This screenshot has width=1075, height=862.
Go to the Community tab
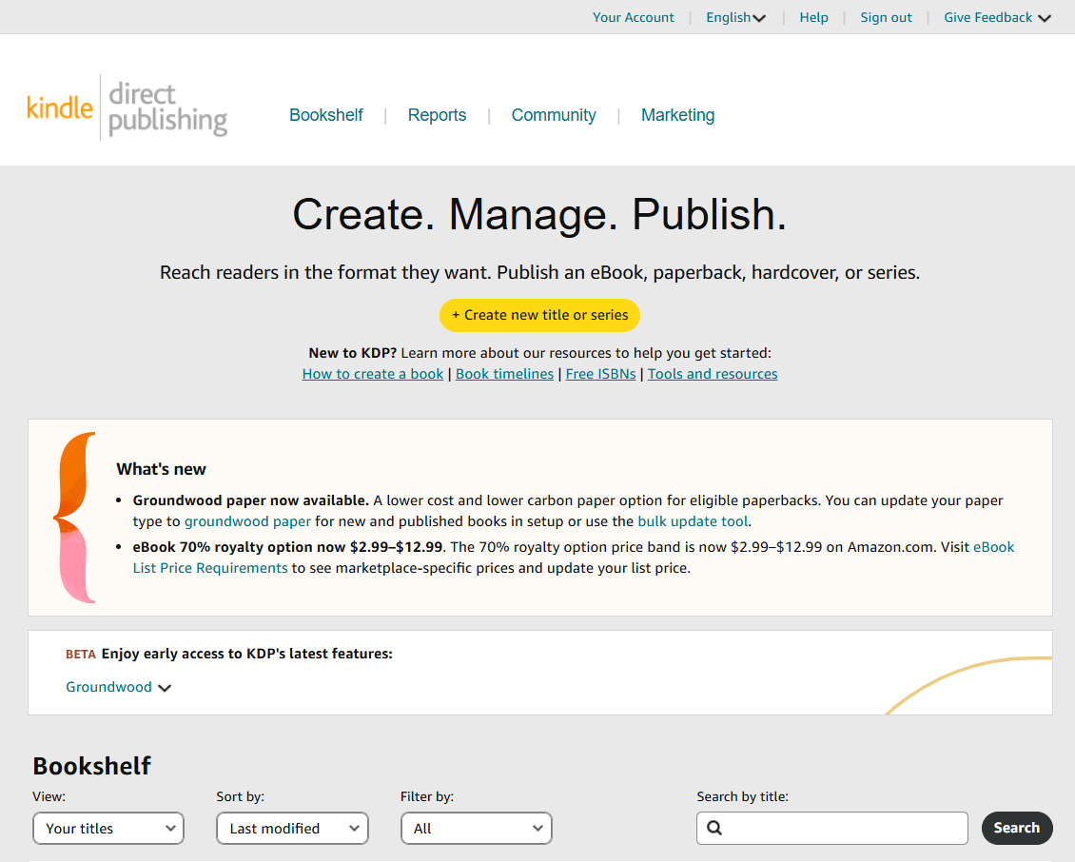(x=554, y=115)
